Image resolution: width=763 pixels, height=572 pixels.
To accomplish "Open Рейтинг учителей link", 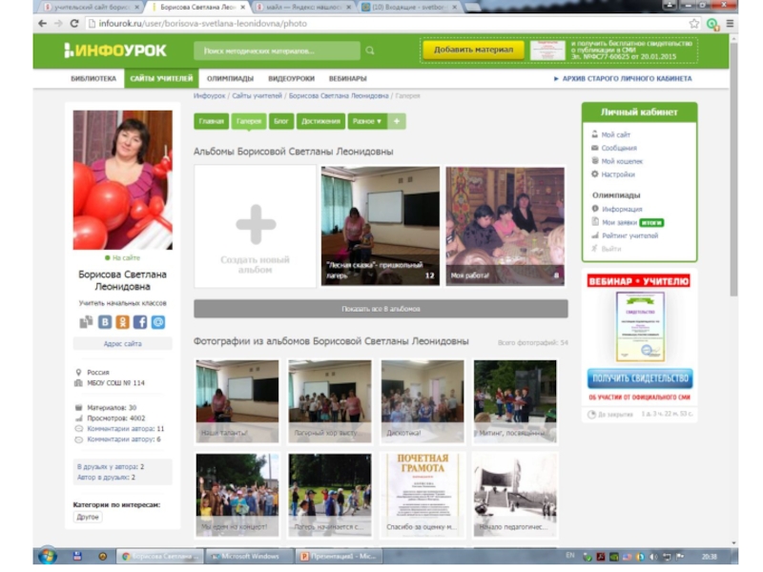I will (x=630, y=235).
